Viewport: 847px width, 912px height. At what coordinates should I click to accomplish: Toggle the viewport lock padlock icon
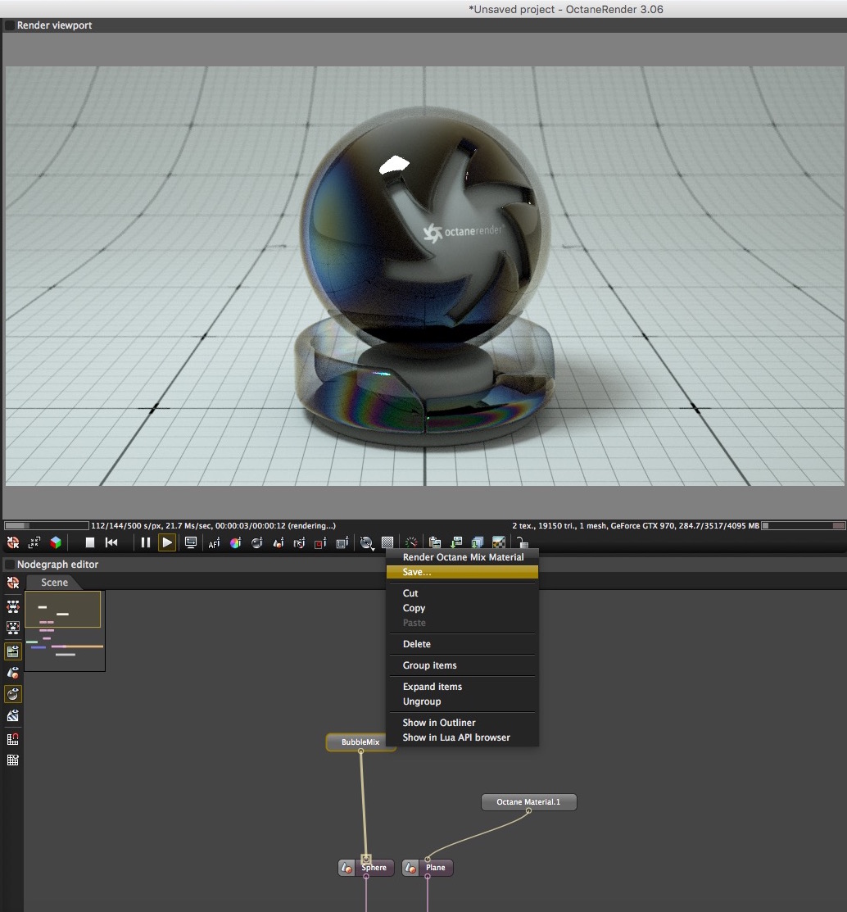pos(522,543)
